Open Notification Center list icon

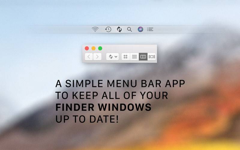click(x=150, y=29)
